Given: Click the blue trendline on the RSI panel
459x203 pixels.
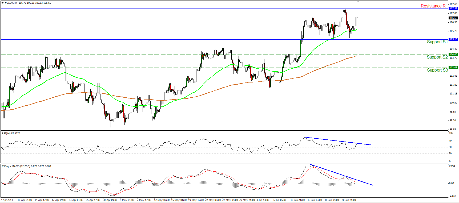Looking at the screenshot, I should 338,141.
